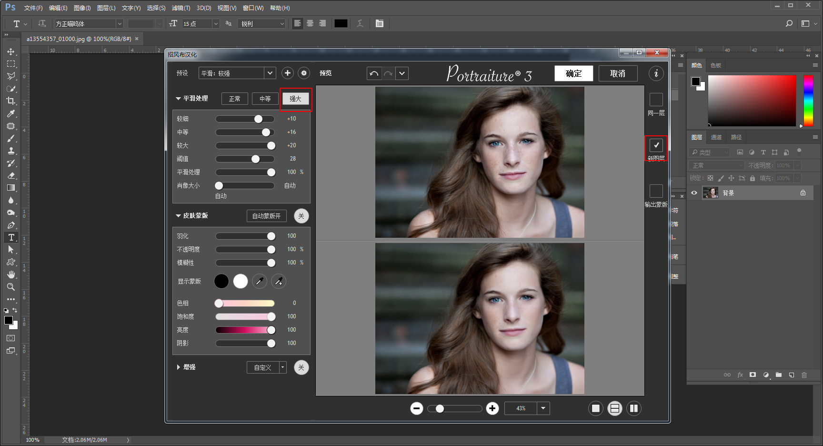Open Portraiture info button
The height and width of the screenshot is (446, 823).
tap(656, 73)
